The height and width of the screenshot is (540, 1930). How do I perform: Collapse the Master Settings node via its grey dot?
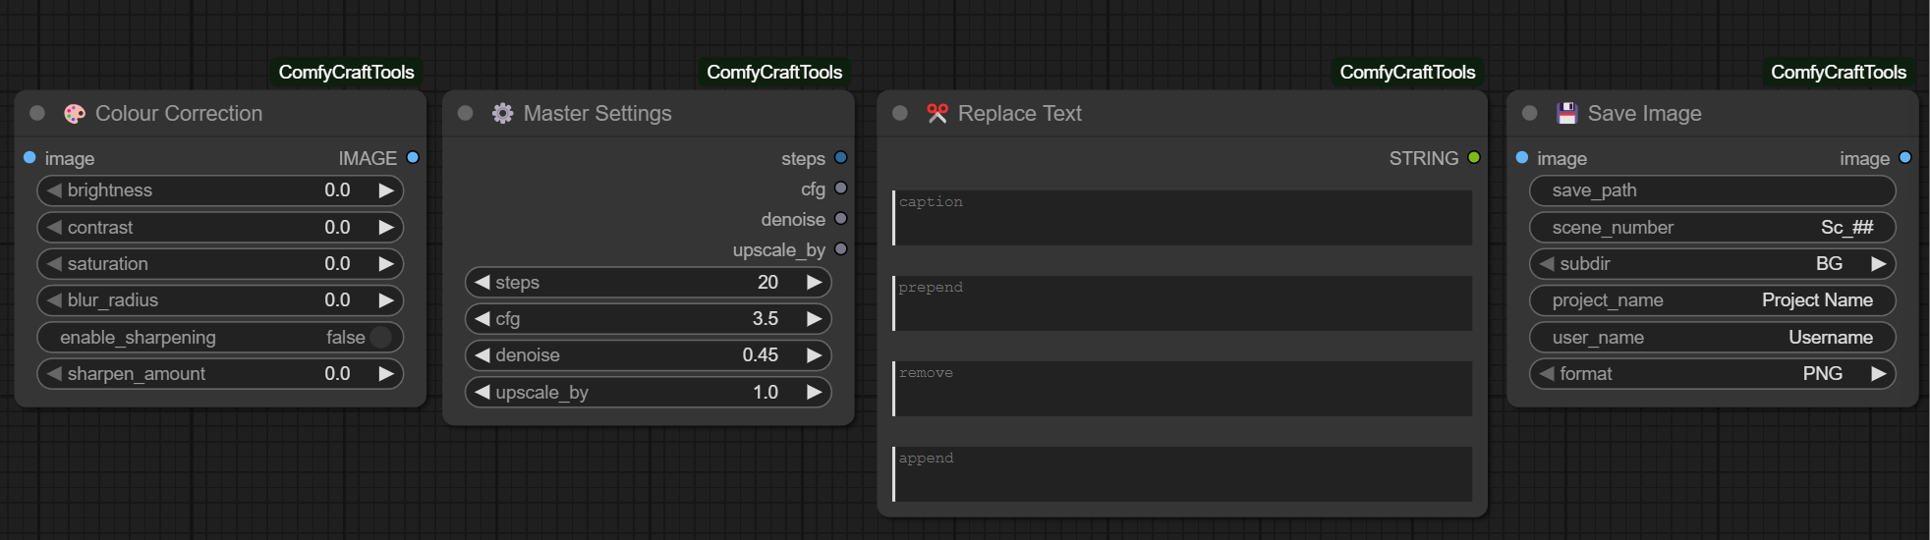[466, 113]
